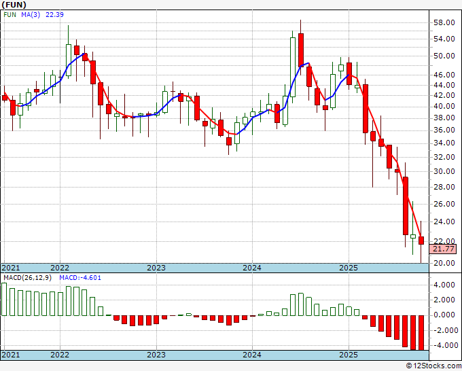The height and width of the screenshot is (371, 462).
Task: Click the 42.00 price axis label
Action: [444, 95]
